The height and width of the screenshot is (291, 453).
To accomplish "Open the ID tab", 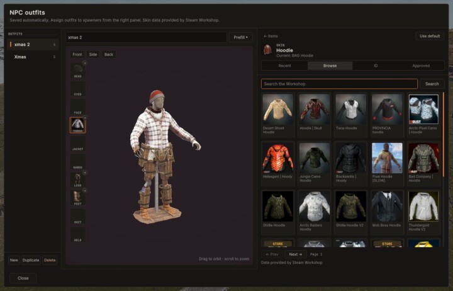I will (376, 66).
